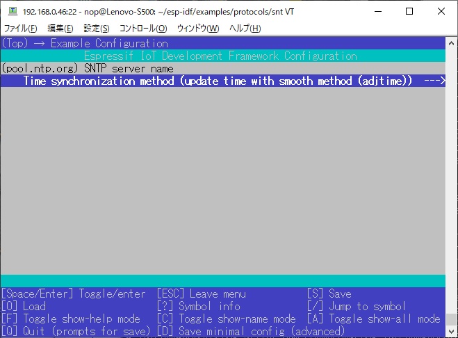
Task: Click the [Space/Enter] Toggle/enter hint
Action: (x=73, y=293)
